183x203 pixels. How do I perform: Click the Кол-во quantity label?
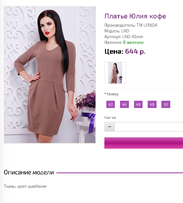[x=110, y=118]
